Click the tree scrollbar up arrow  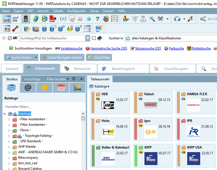click(83, 114)
